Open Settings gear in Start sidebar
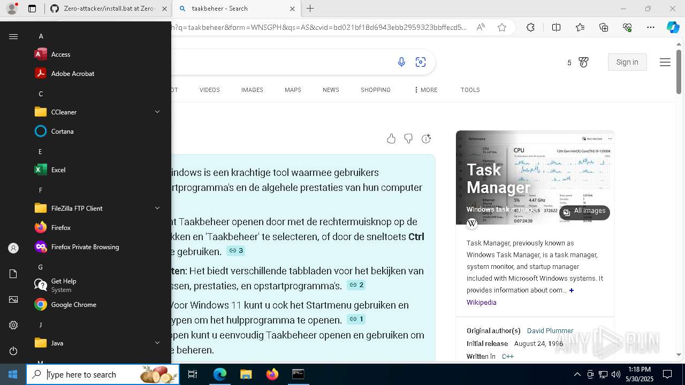The width and height of the screenshot is (685, 385). coord(13,325)
